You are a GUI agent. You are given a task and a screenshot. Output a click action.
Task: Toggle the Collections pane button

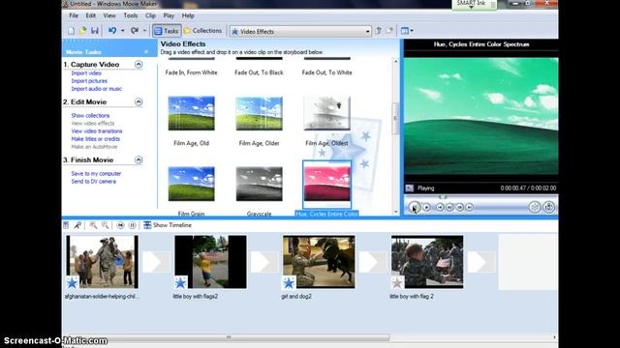pos(202,31)
